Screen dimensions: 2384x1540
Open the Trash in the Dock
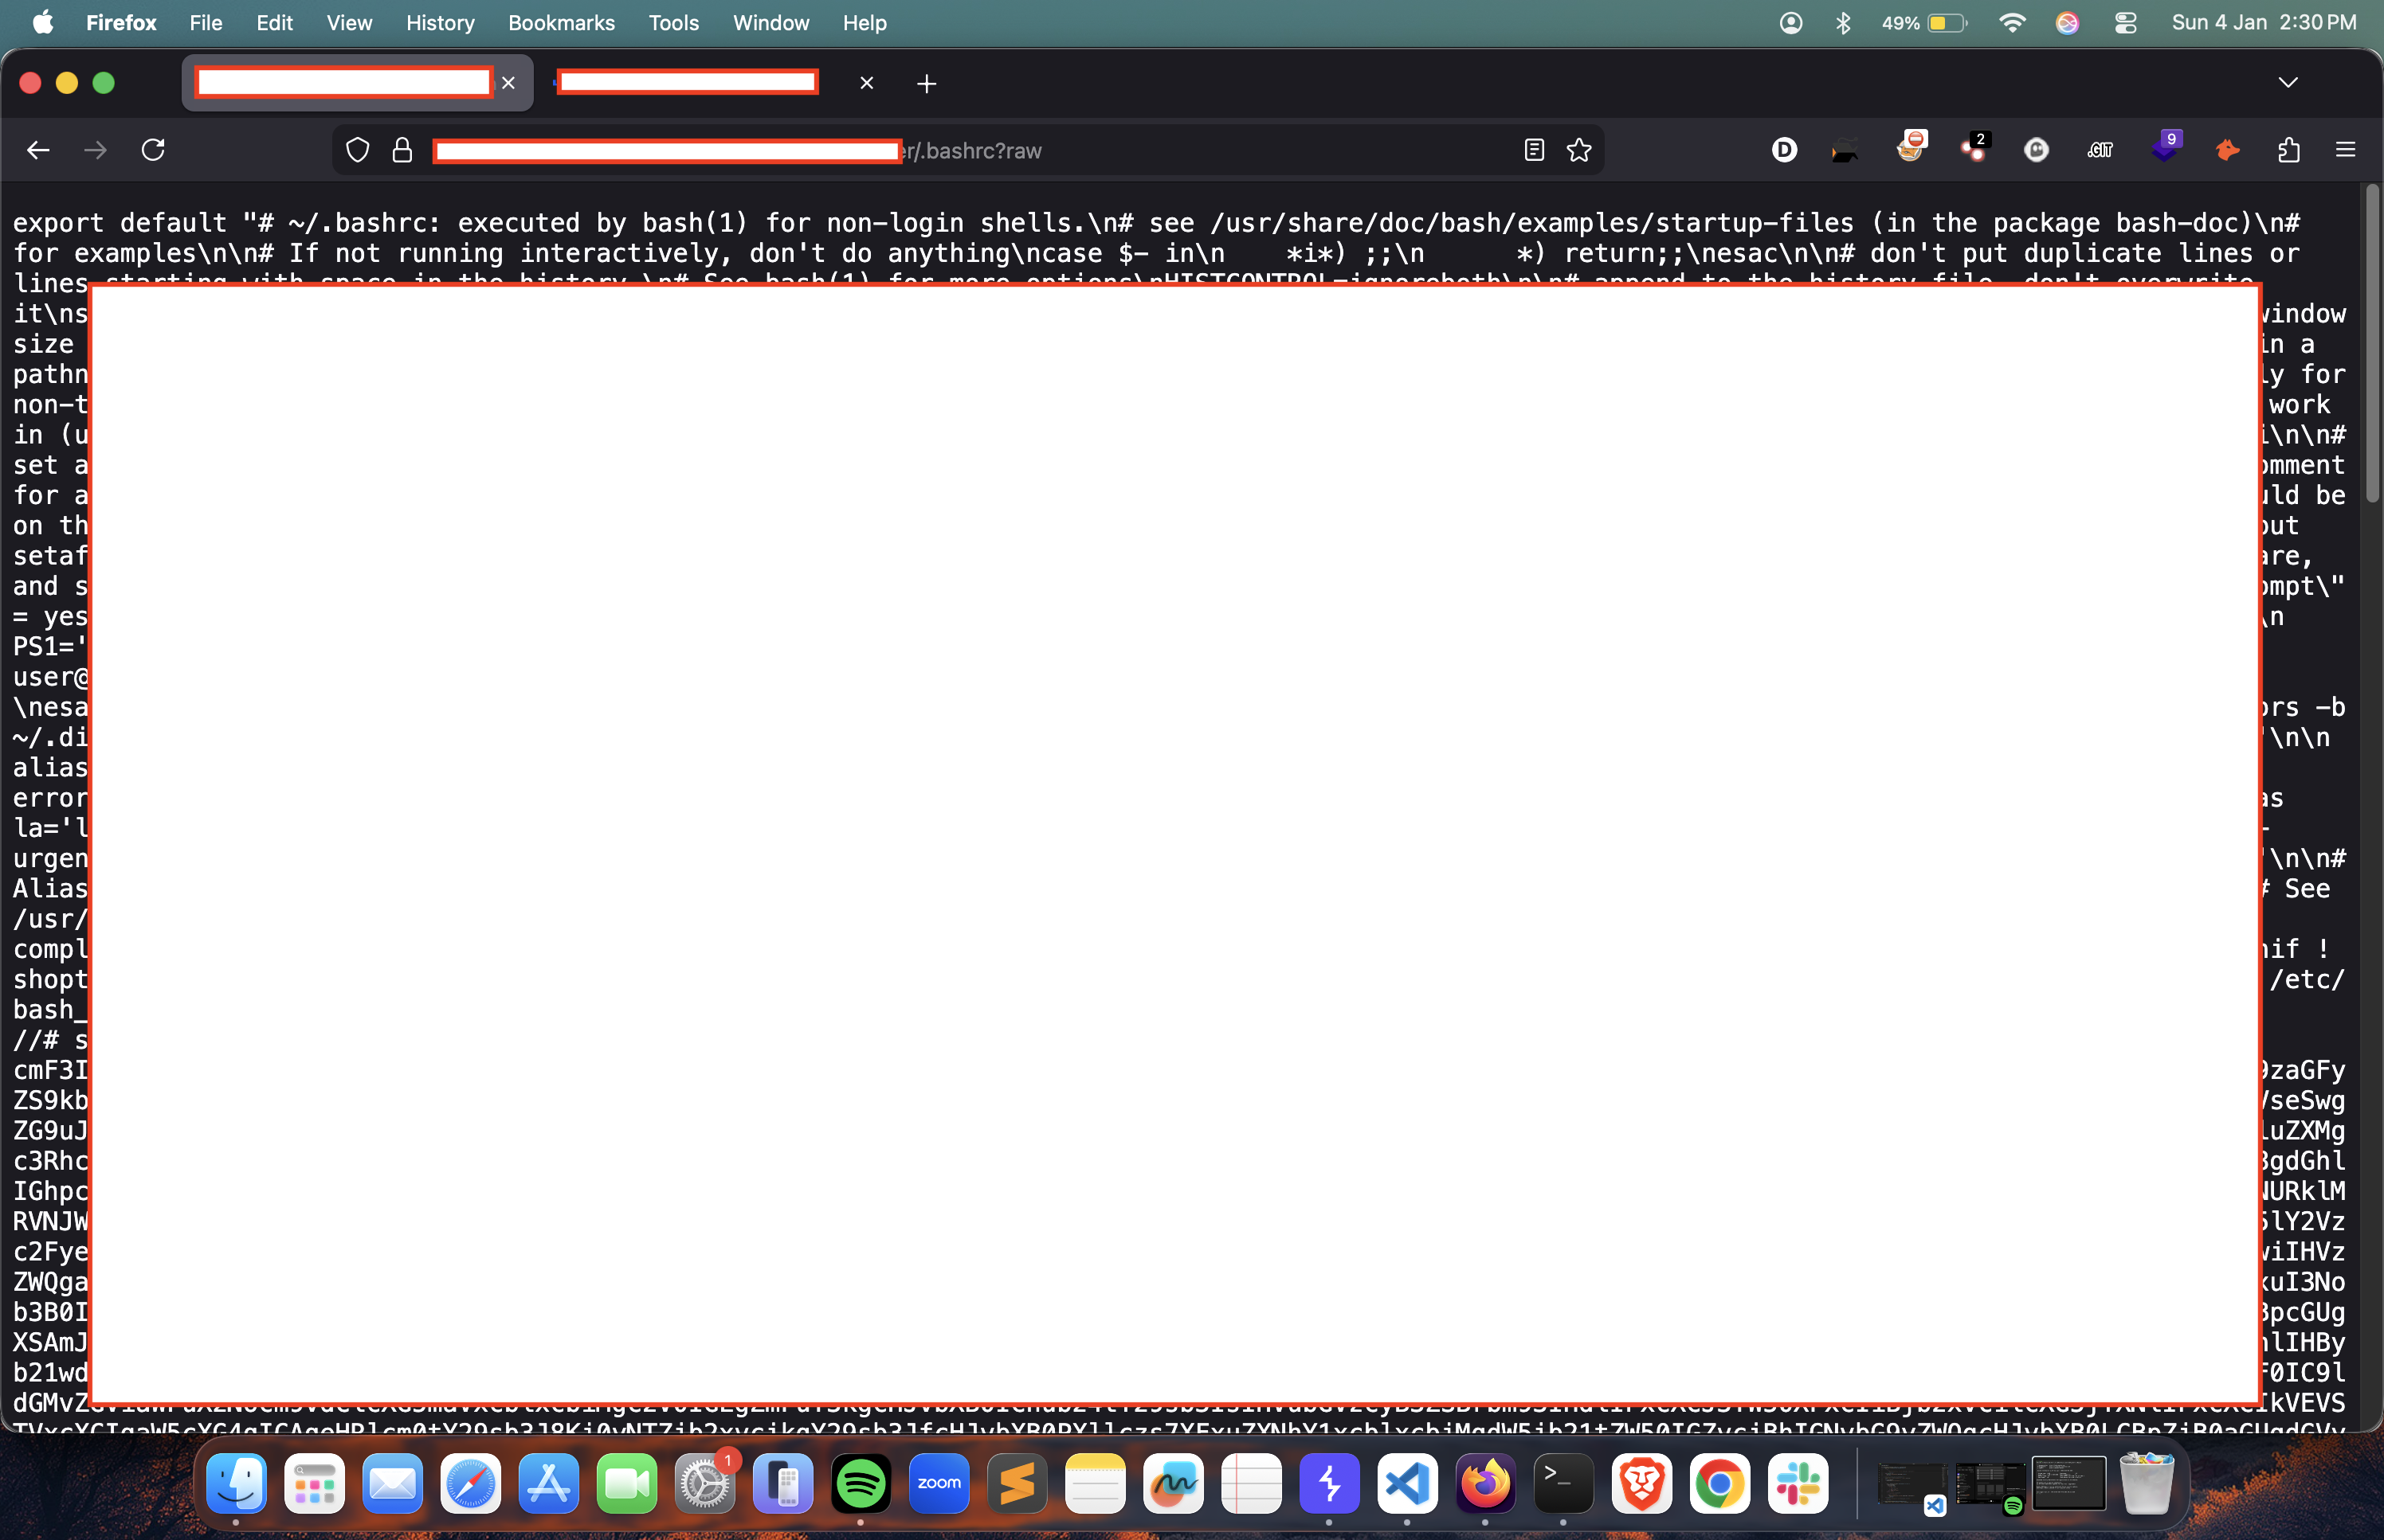[x=2146, y=1483]
